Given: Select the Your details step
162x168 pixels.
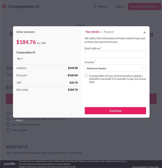Looking at the screenshot, I should pyautogui.click(x=92, y=32).
